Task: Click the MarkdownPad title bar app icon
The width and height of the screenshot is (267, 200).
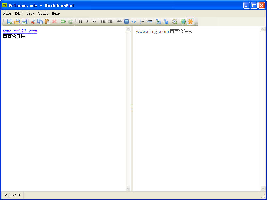Action: (x=5, y=5)
